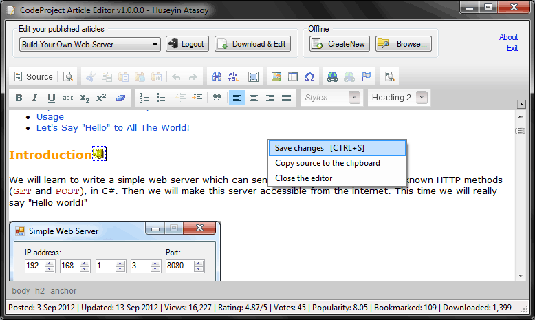Viewport: 535px width, 320px height.
Task: Insert an image via Image icon
Action: (276, 76)
